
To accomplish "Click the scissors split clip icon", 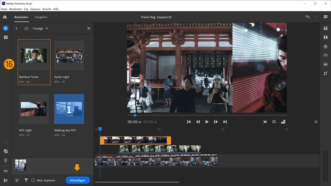I will [6, 142].
